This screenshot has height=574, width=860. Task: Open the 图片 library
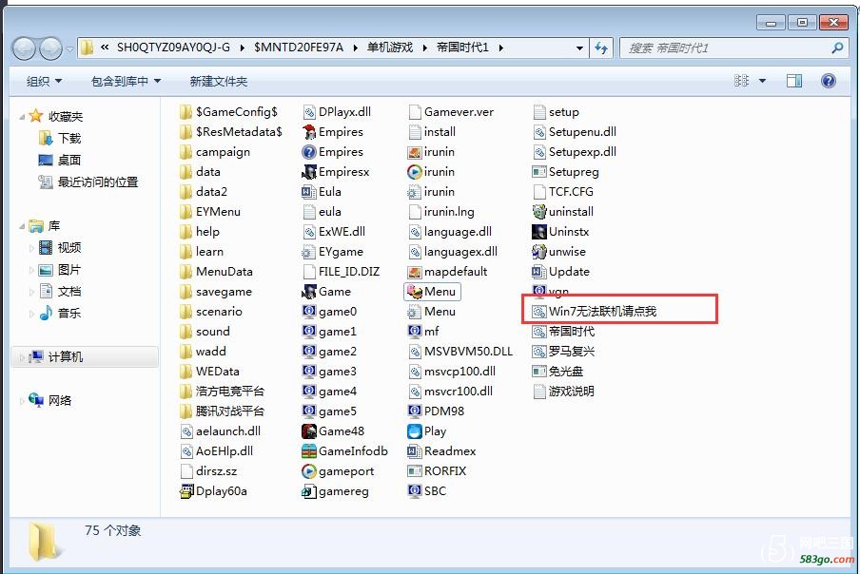(x=60, y=270)
